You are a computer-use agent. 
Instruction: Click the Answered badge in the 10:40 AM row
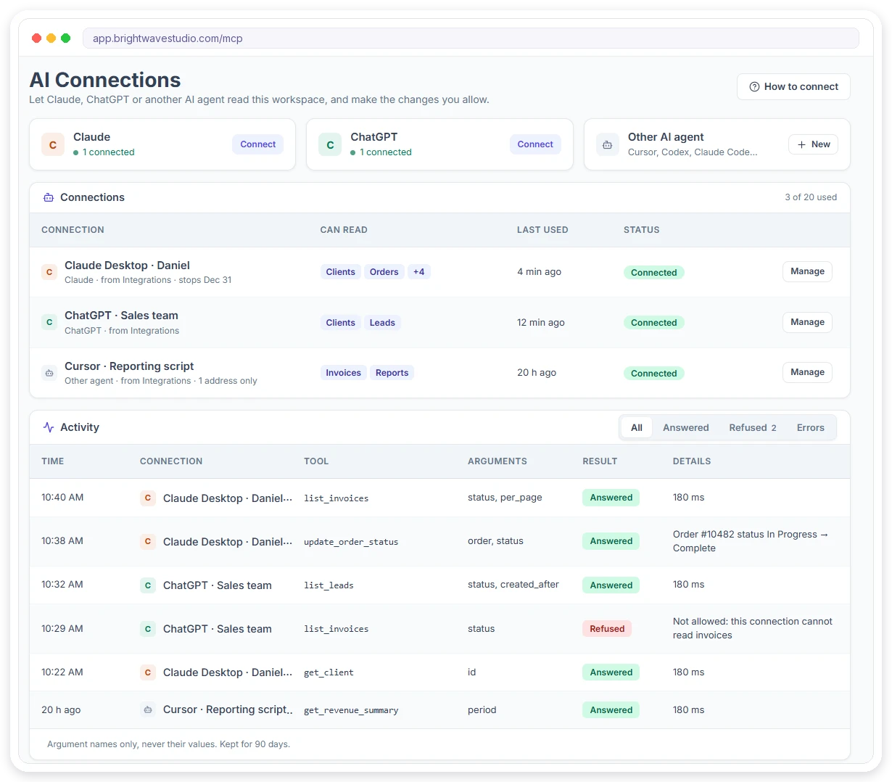pyautogui.click(x=611, y=498)
